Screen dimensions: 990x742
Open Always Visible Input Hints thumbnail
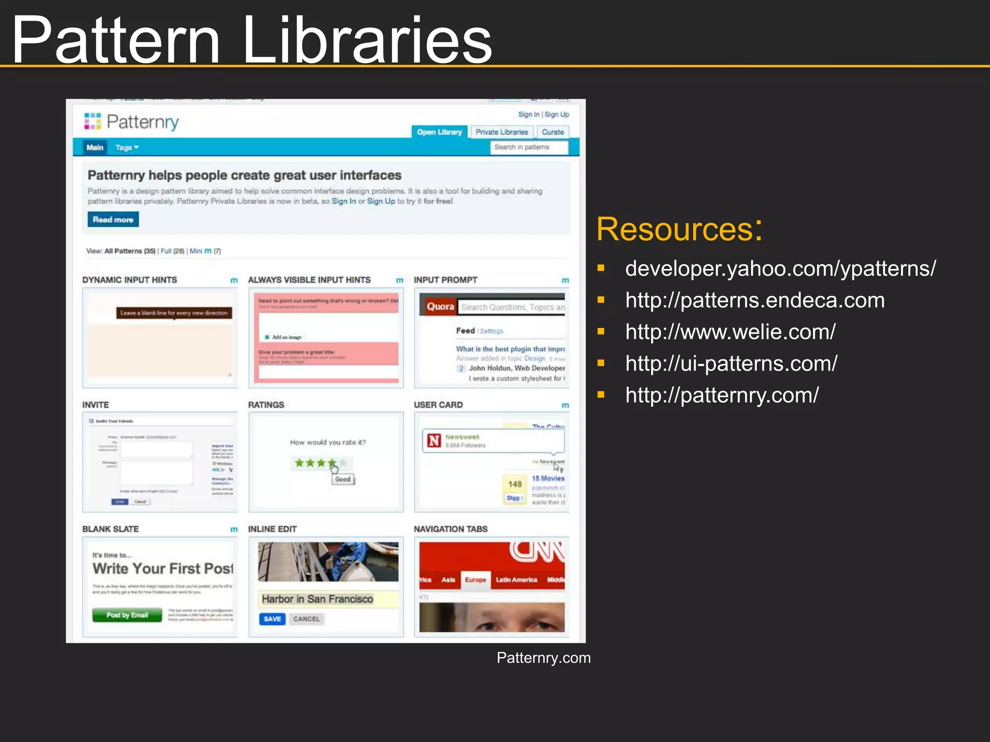pyautogui.click(x=326, y=338)
